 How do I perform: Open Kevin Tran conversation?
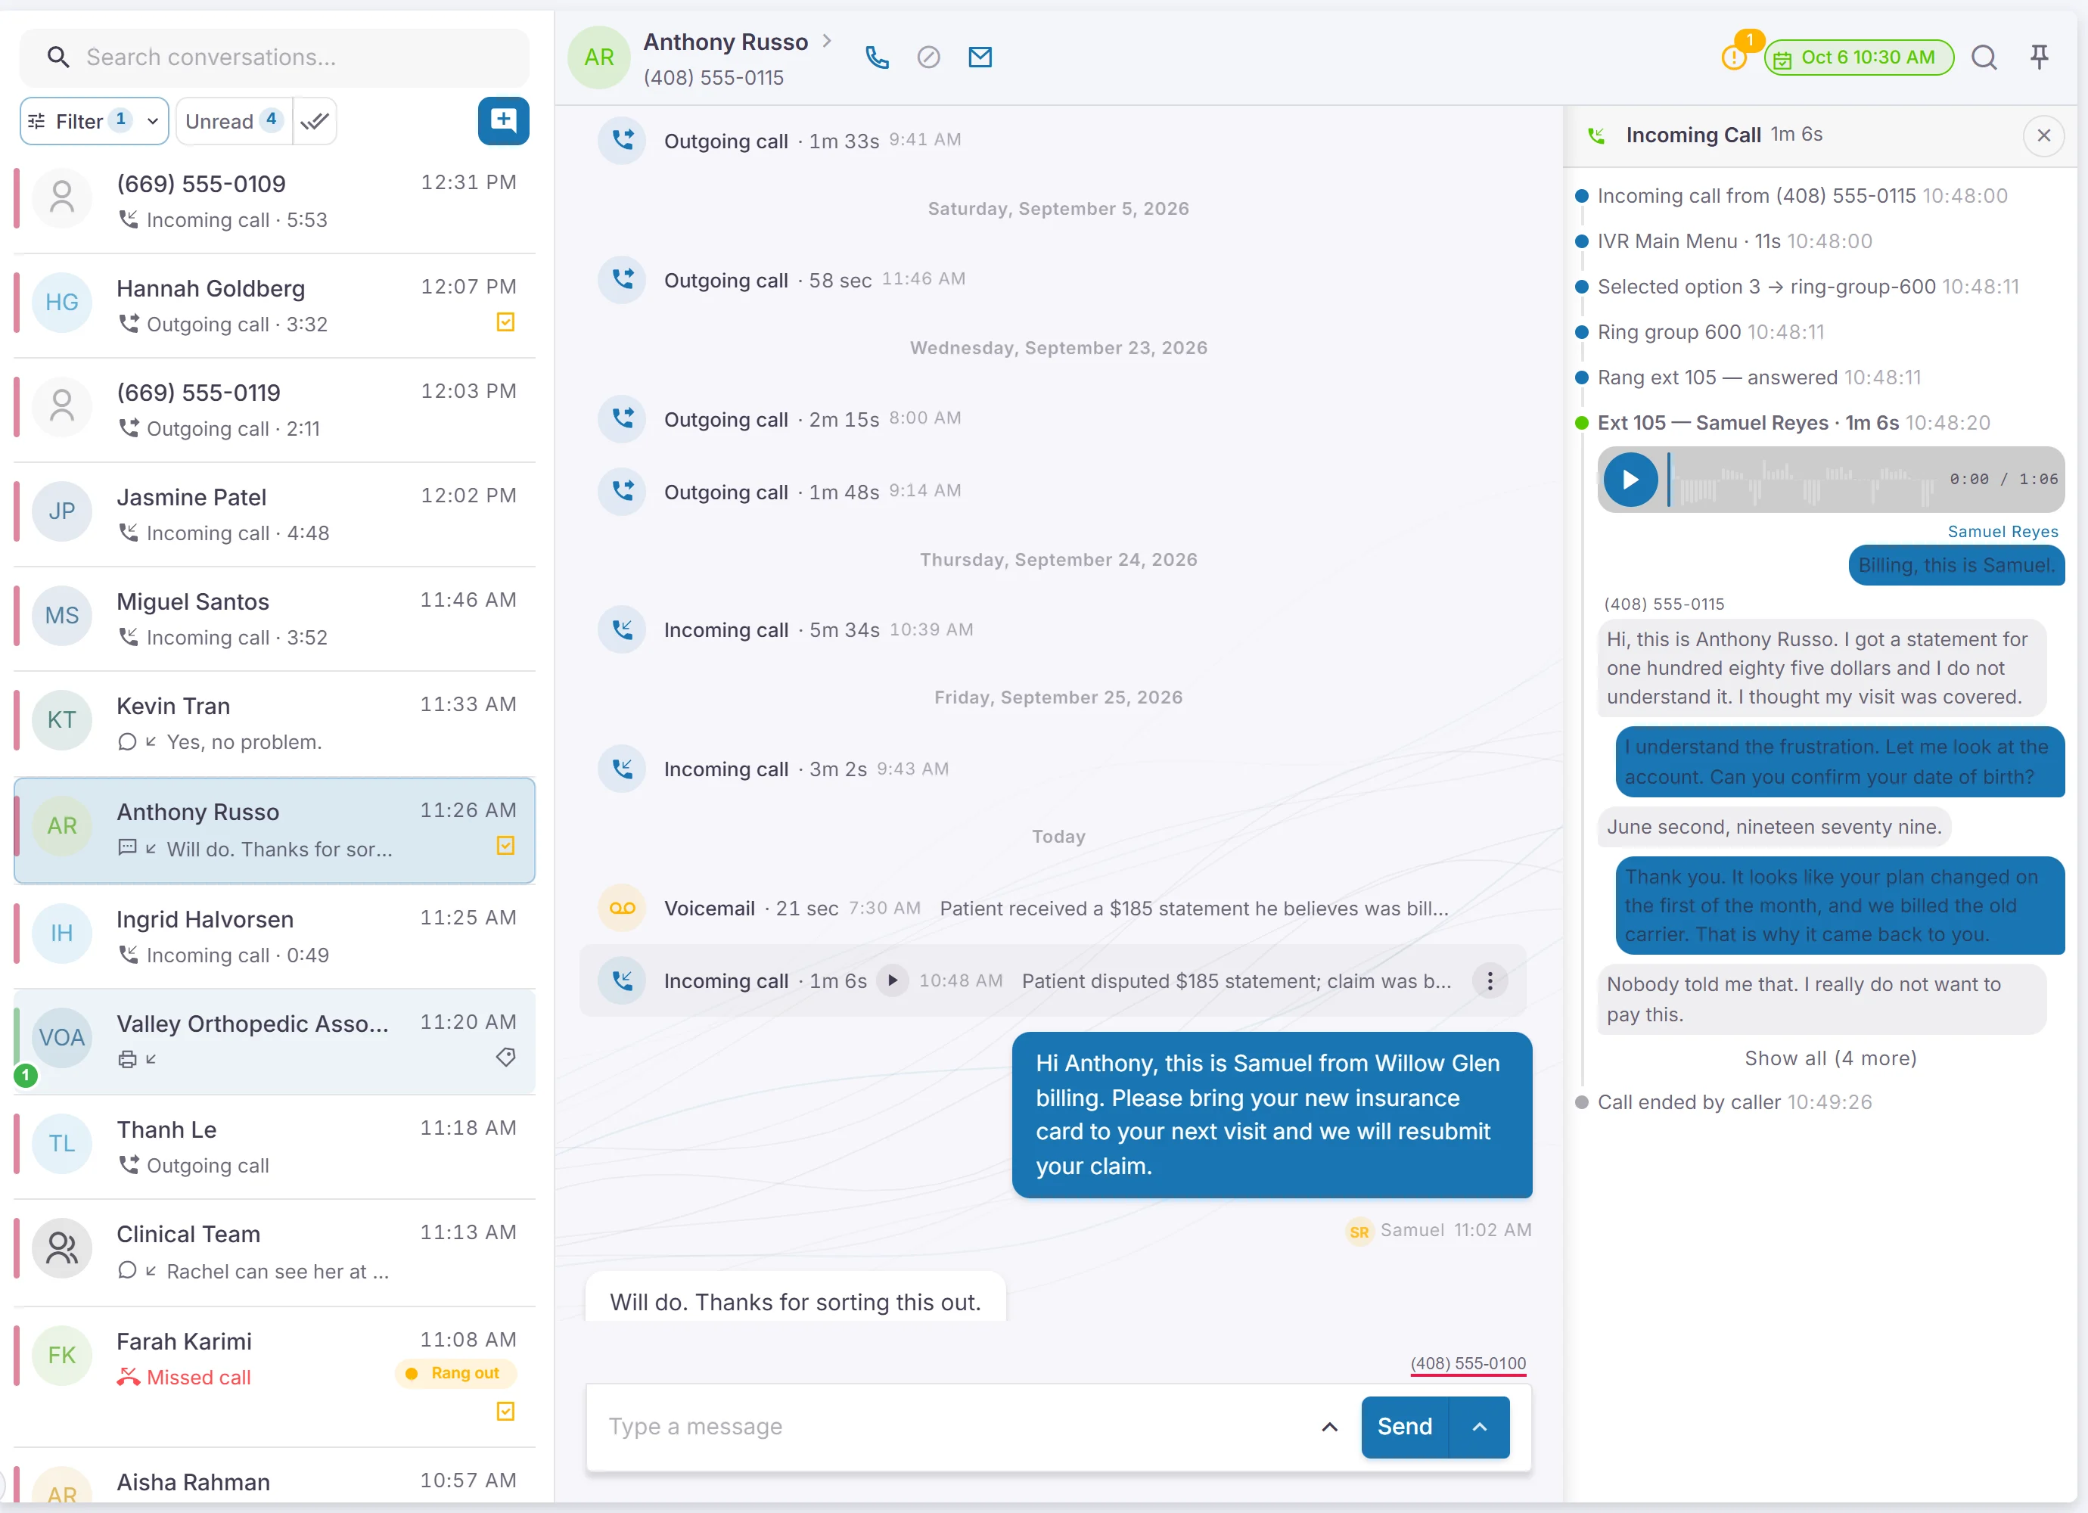[x=275, y=724]
